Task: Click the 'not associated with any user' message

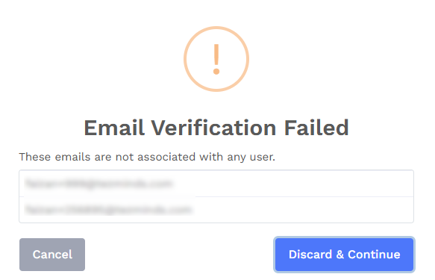Action: click(147, 157)
